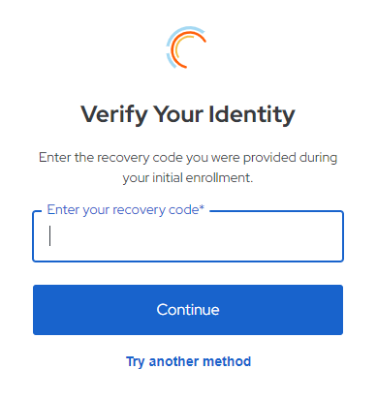Click the recovery code instruction paragraph

(x=188, y=168)
